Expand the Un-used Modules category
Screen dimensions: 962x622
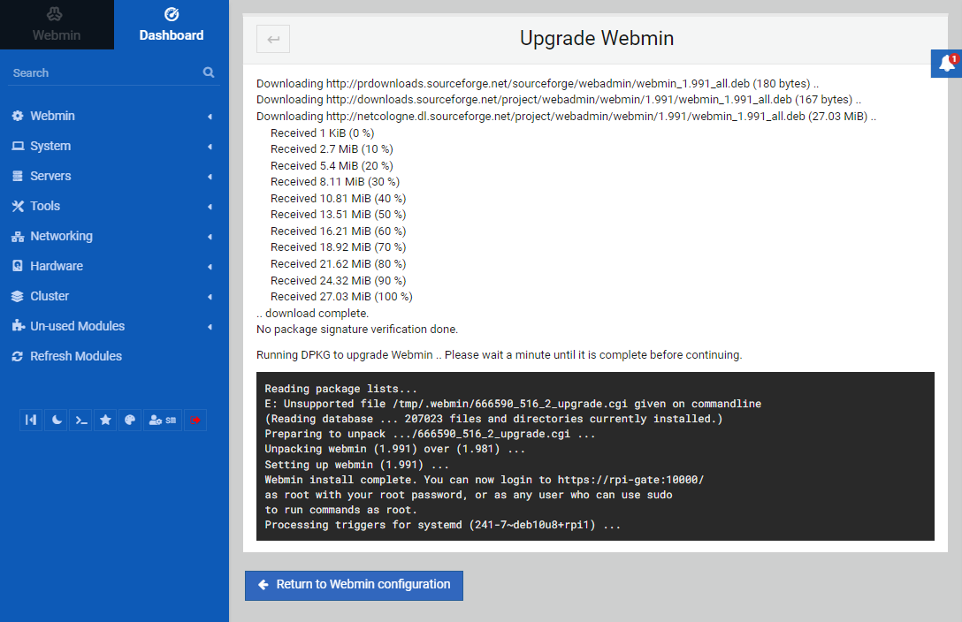pos(114,326)
